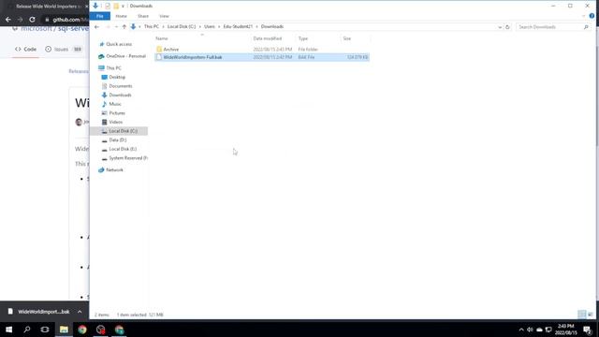Open Explorer help icon
Image resolution: width=599 pixels, height=337 pixels.
tap(592, 16)
